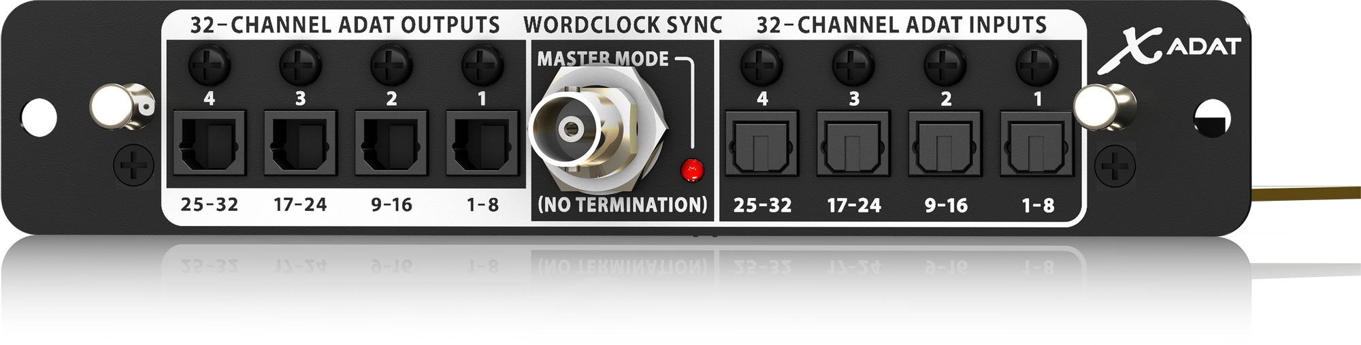
Task: Click the right silver thumbscrew
Action: pos(1104,107)
